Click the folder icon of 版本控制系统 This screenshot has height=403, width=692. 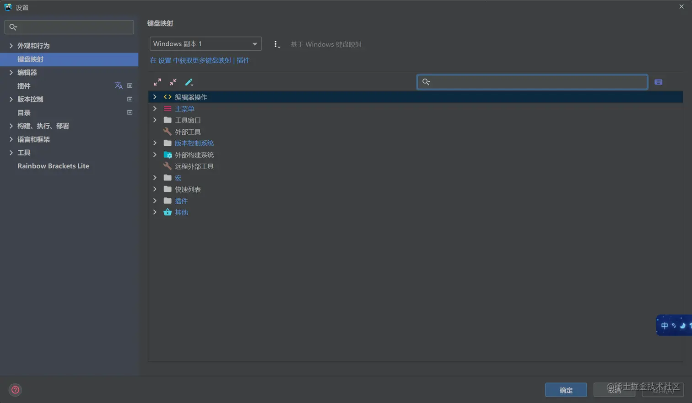pyautogui.click(x=168, y=143)
